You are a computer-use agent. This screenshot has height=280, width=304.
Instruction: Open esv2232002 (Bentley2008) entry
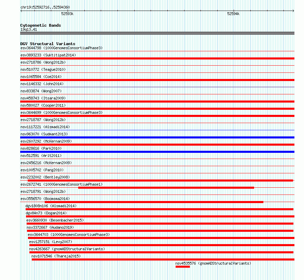click(45, 177)
